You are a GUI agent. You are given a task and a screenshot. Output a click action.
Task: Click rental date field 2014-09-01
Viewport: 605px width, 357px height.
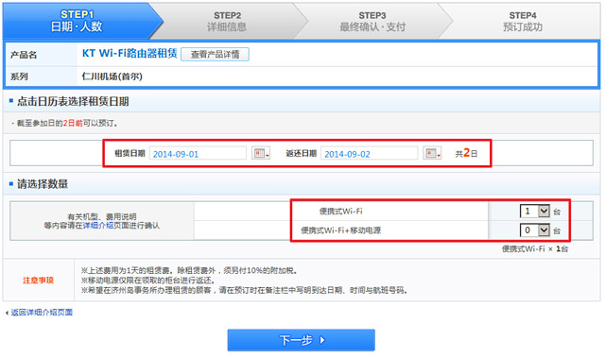coord(198,153)
